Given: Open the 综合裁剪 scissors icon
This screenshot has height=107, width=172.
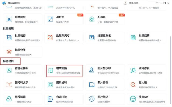Looking at the screenshot, I should pyautogui.click(x=9, y=19).
